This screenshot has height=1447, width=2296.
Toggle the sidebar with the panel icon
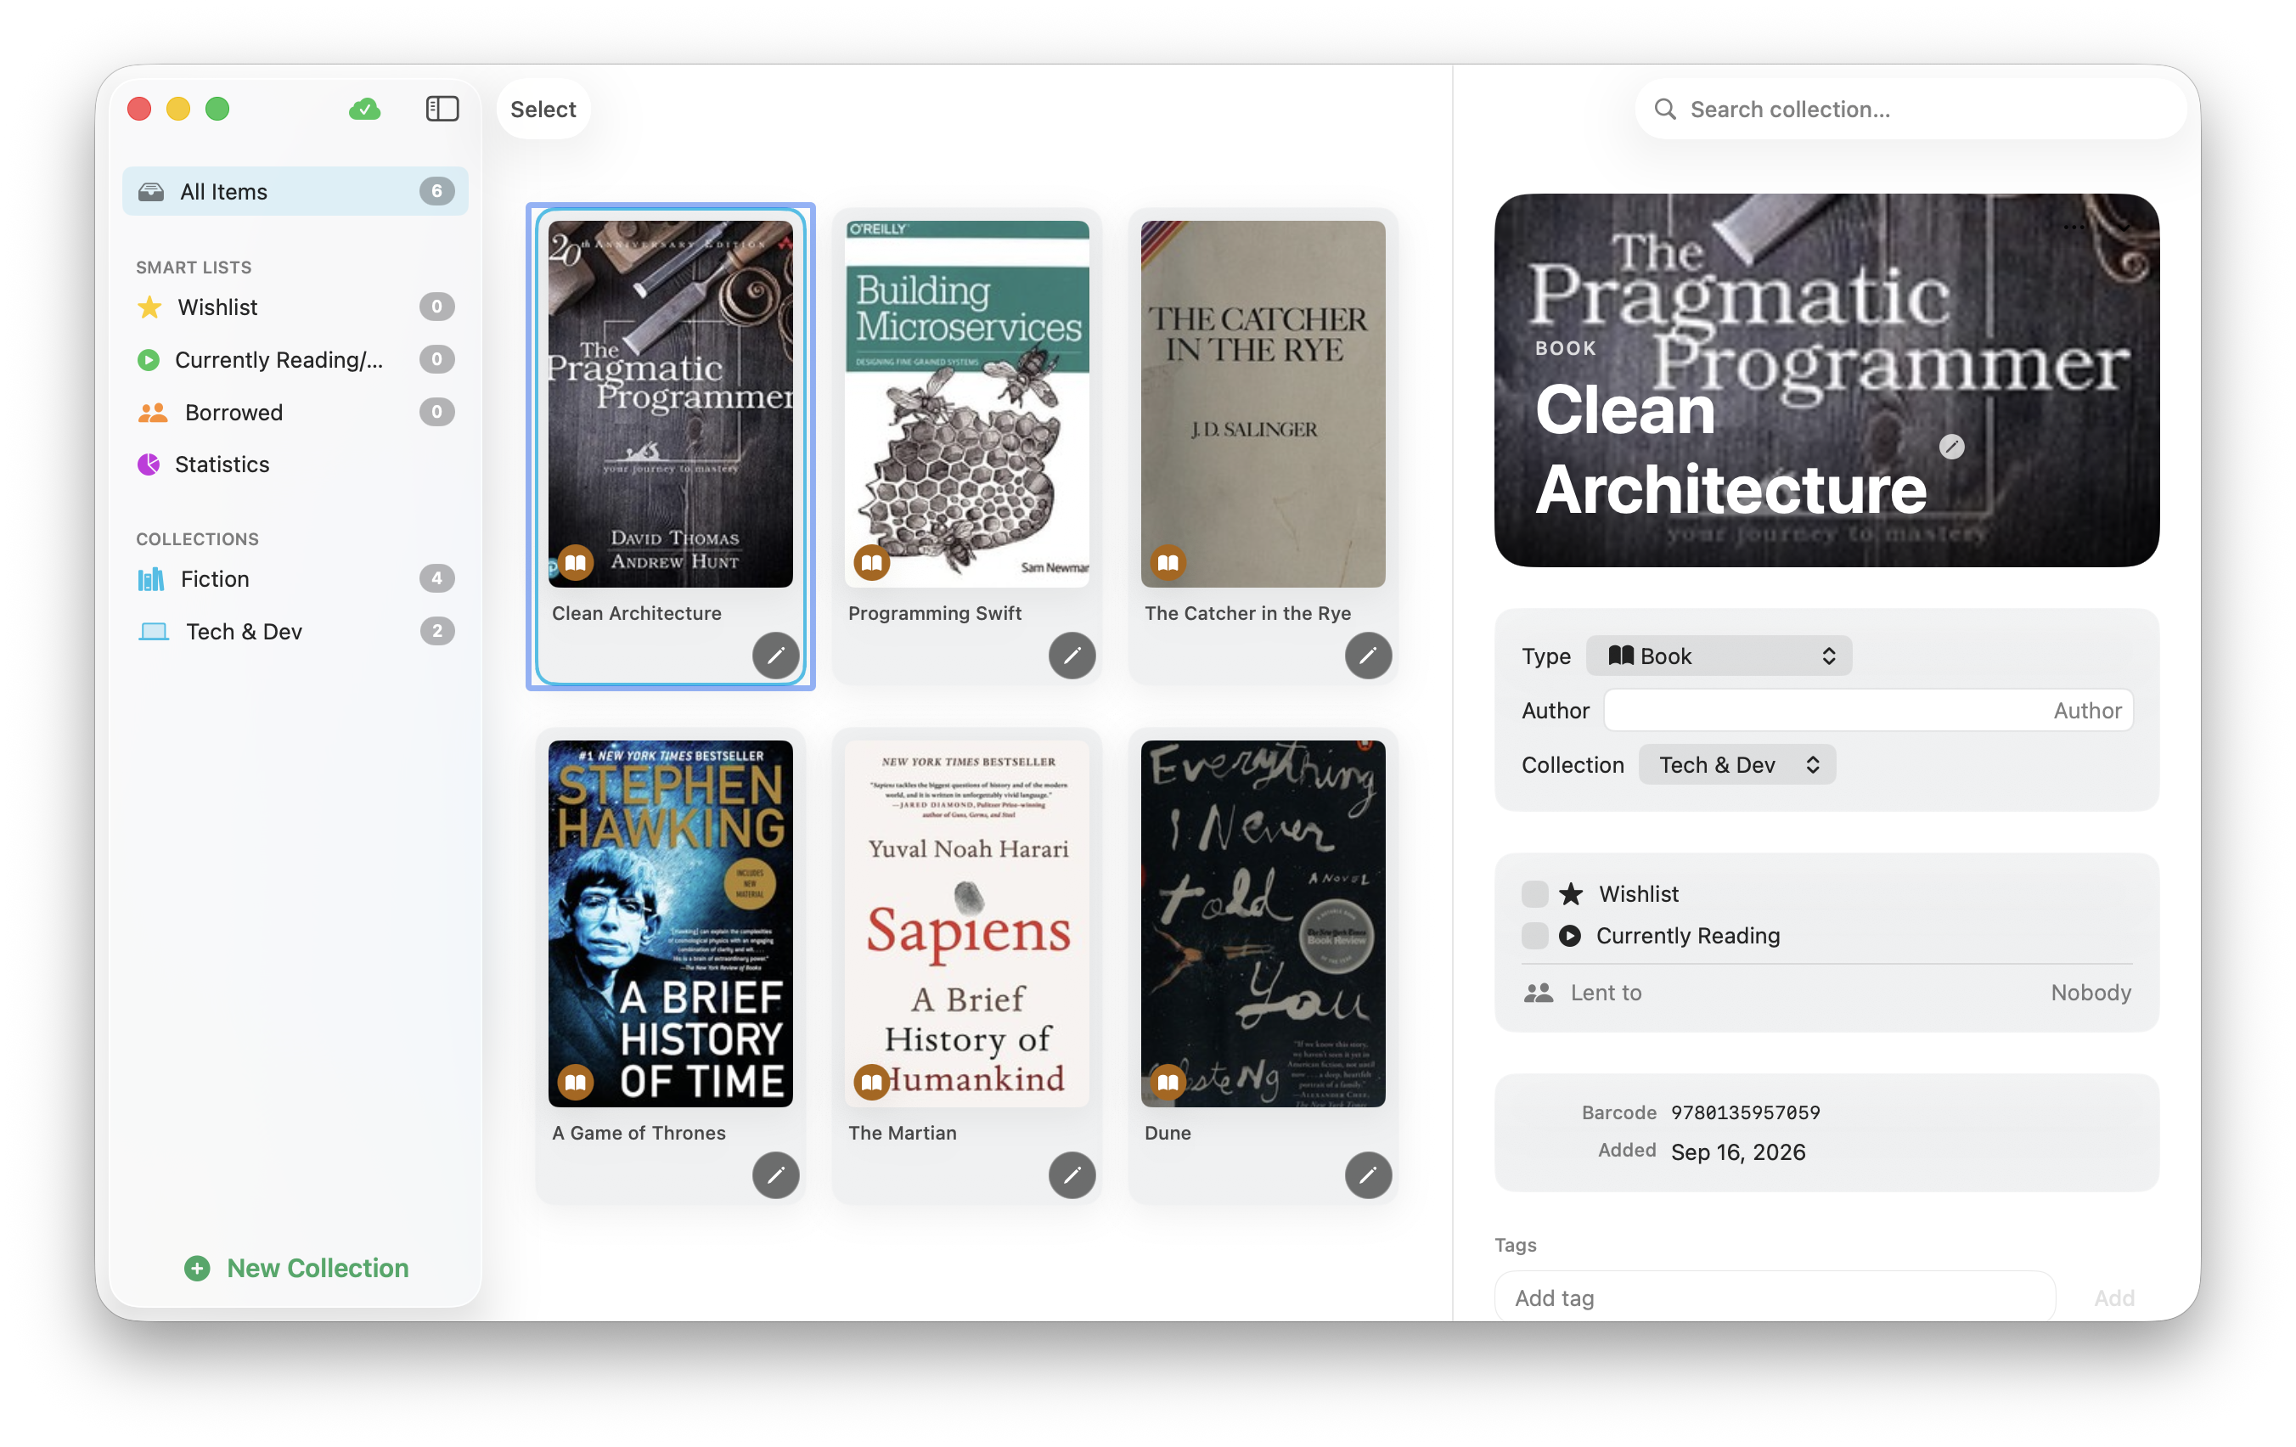[442, 109]
